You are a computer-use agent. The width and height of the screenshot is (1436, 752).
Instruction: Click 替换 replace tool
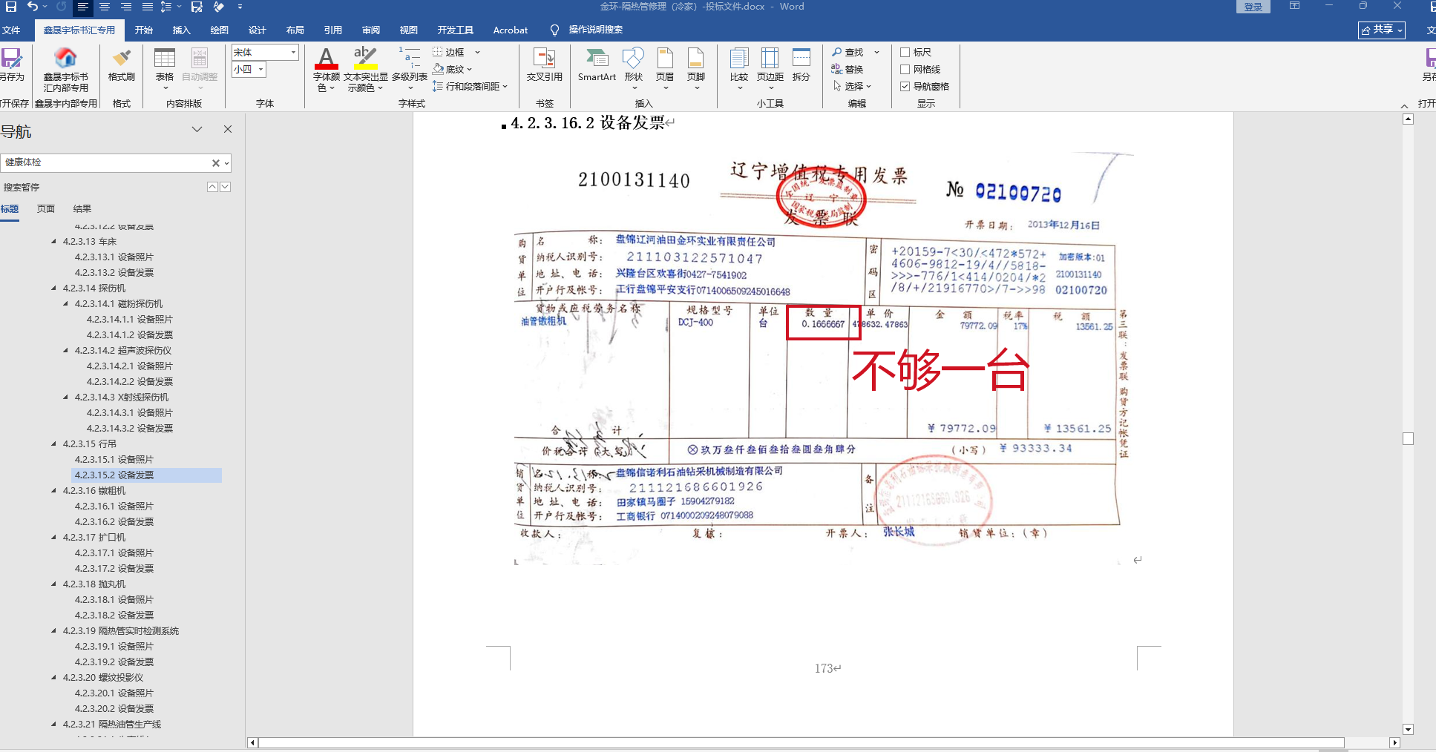pos(847,69)
